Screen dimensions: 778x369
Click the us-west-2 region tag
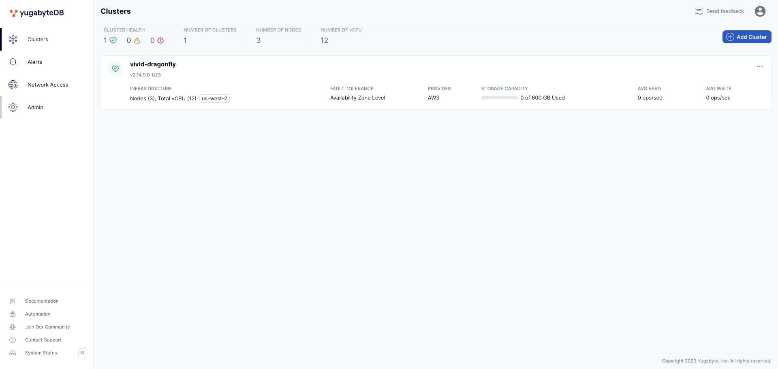coord(214,98)
